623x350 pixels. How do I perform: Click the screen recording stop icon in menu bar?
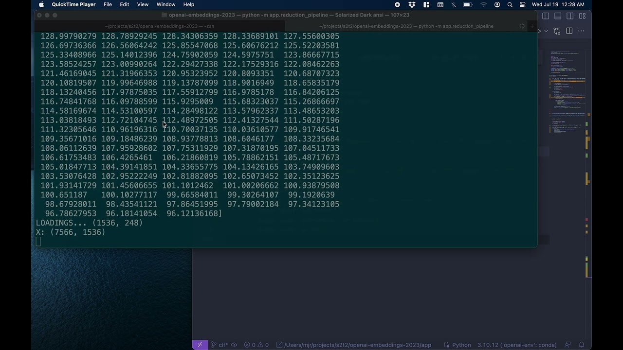(x=397, y=4)
